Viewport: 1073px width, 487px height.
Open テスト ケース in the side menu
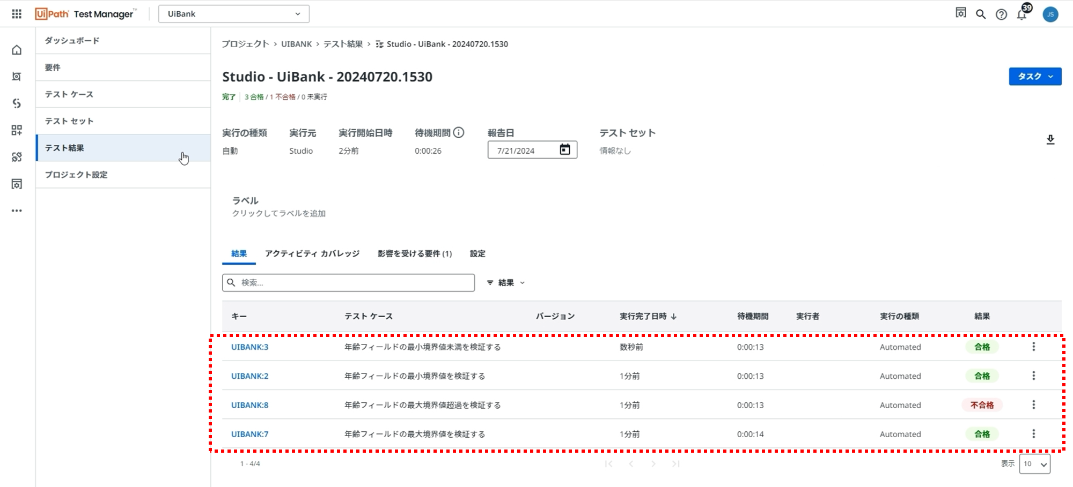[x=123, y=94]
